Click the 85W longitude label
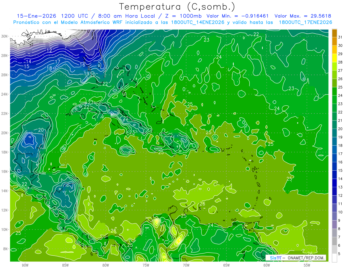Image resolution: width=348 pixels, height=269 pixels. pos(65,265)
